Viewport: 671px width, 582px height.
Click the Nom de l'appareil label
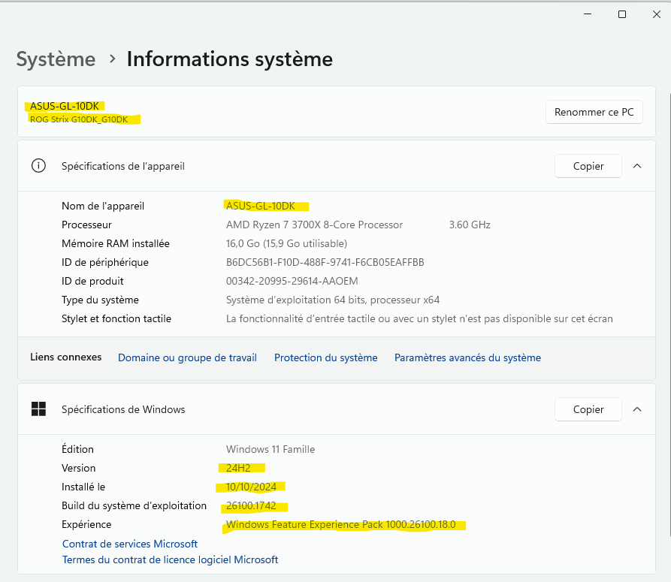[103, 206]
